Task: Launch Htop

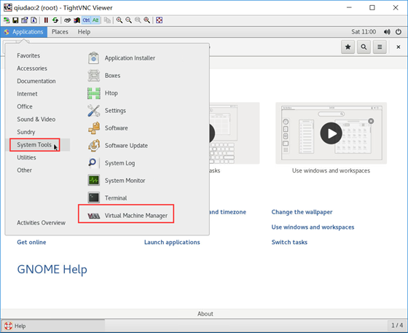Action: [103, 93]
